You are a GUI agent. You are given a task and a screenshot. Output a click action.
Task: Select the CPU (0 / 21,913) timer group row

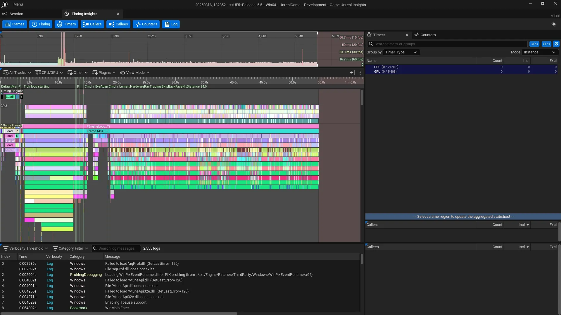point(462,67)
